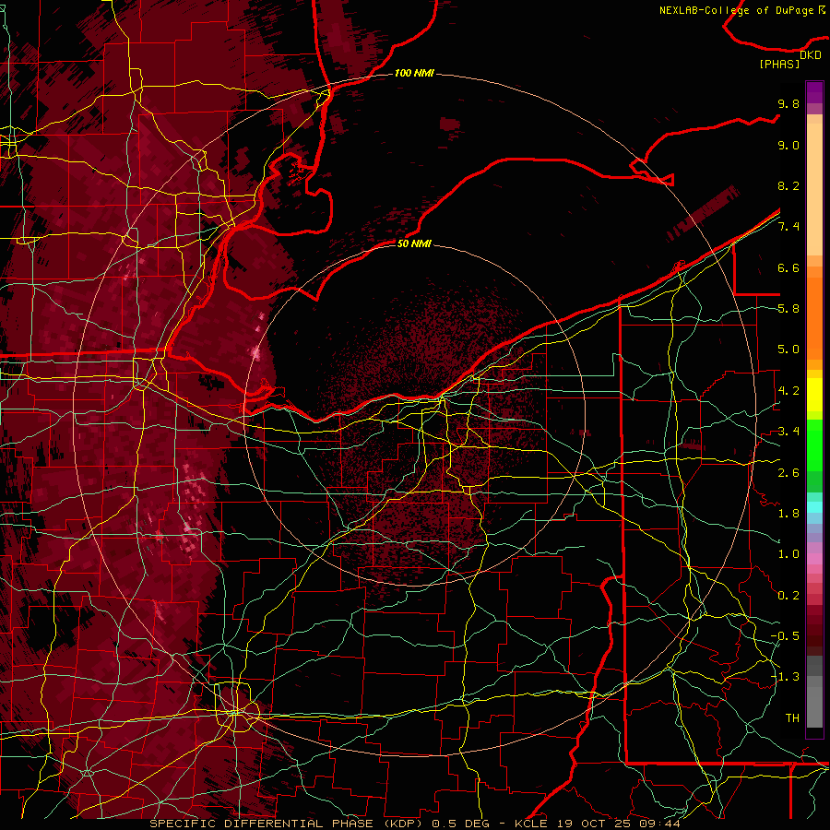Select the 4.2 value on the scale
This screenshot has height=830, width=830.
(x=788, y=391)
